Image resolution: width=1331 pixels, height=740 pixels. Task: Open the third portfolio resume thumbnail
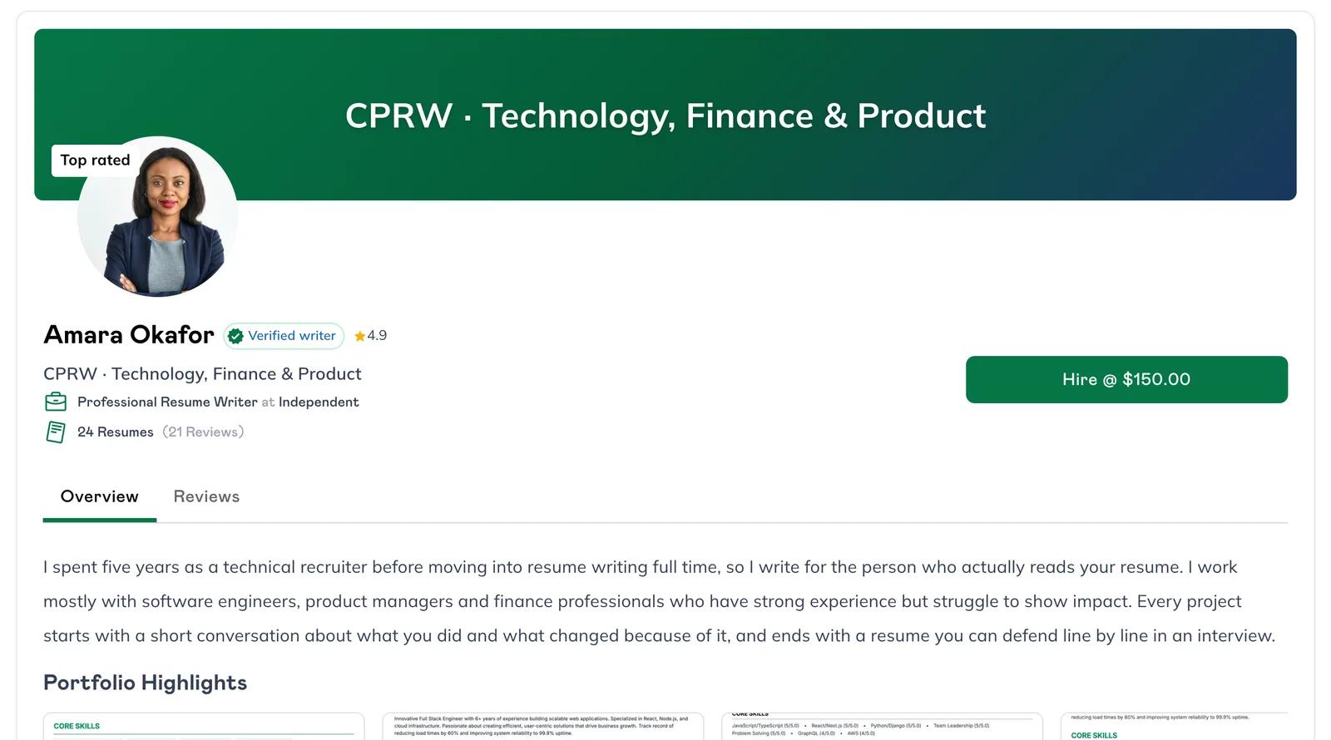tap(882, 726)
